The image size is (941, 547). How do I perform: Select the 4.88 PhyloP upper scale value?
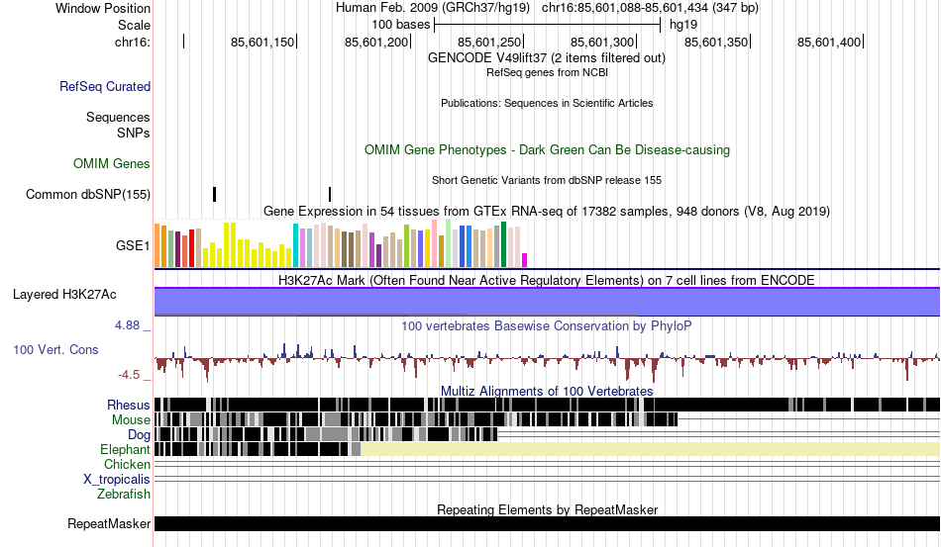coord(127,325)
